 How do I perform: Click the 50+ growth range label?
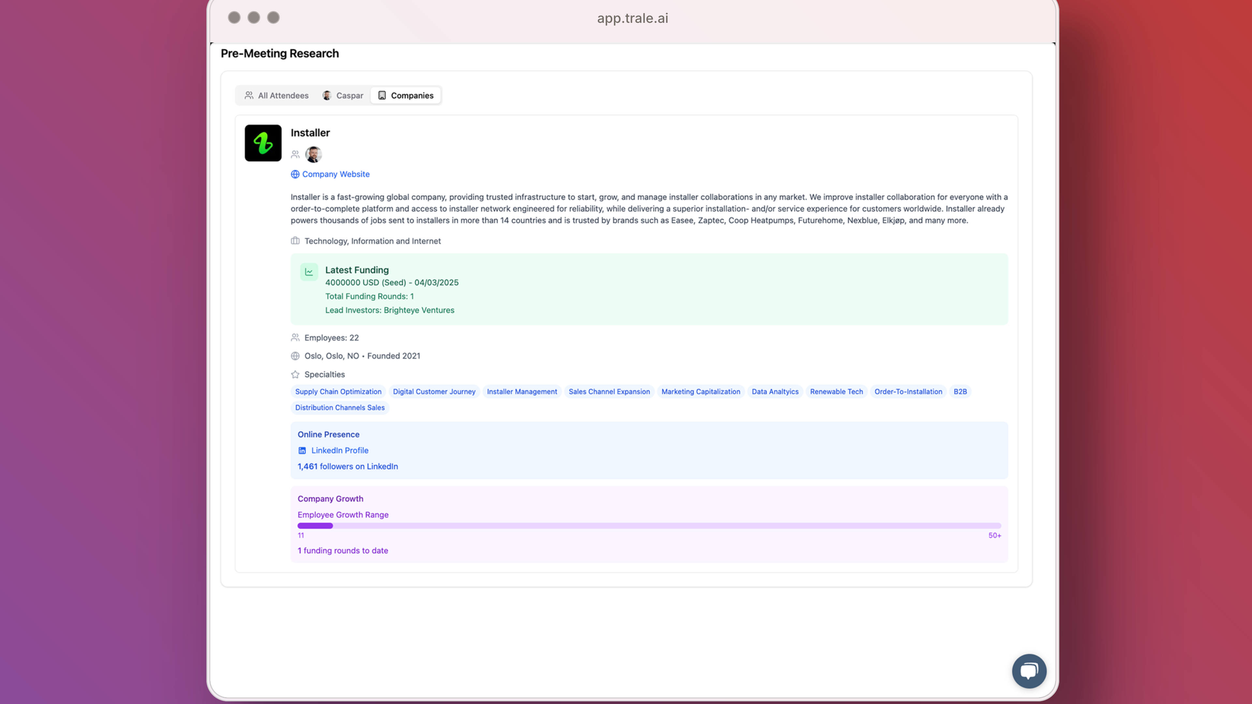994,535
